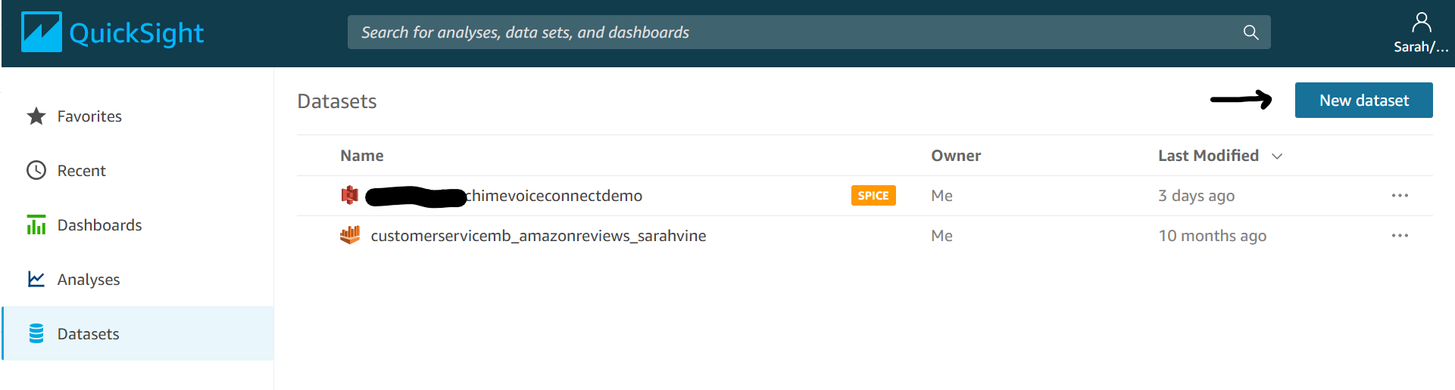Click the QuickSight logo icon
The width and height of the screenshot is (1455, 390).
coord(41,32)
